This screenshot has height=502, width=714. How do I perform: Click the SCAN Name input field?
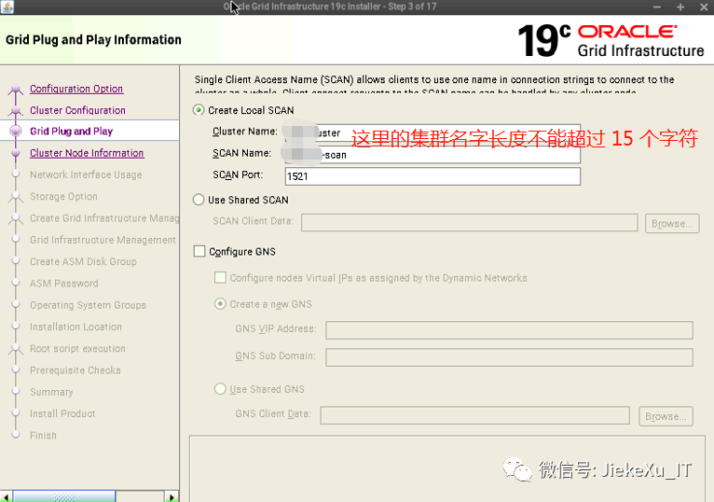click(433, 155)
